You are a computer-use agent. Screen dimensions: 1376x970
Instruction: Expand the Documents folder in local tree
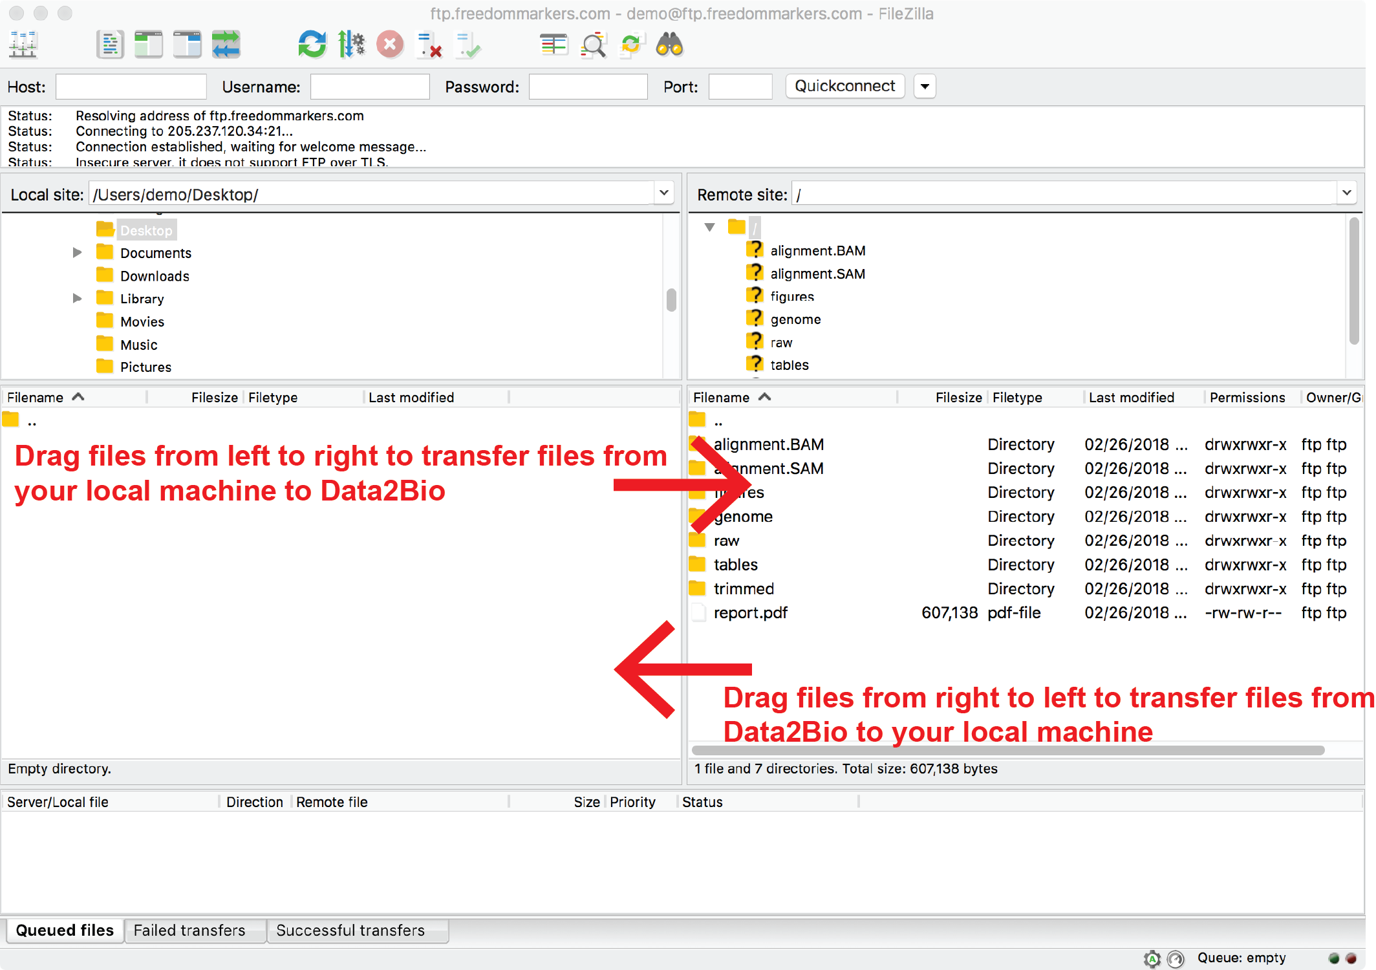click(x=77, y=253)
